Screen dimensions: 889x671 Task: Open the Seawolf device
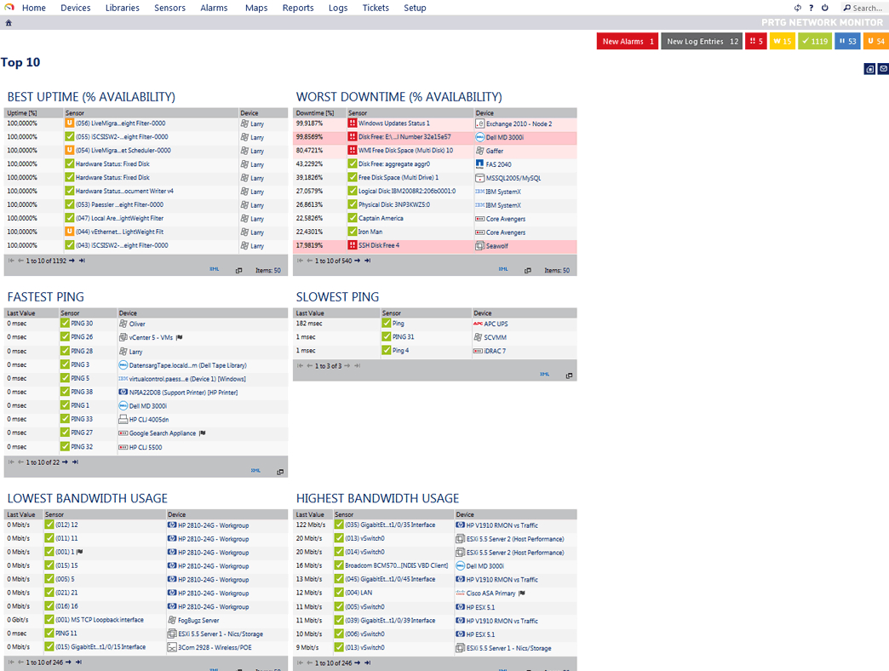[496, 246]
